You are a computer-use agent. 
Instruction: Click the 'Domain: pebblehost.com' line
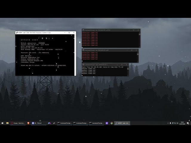point(30,59)
